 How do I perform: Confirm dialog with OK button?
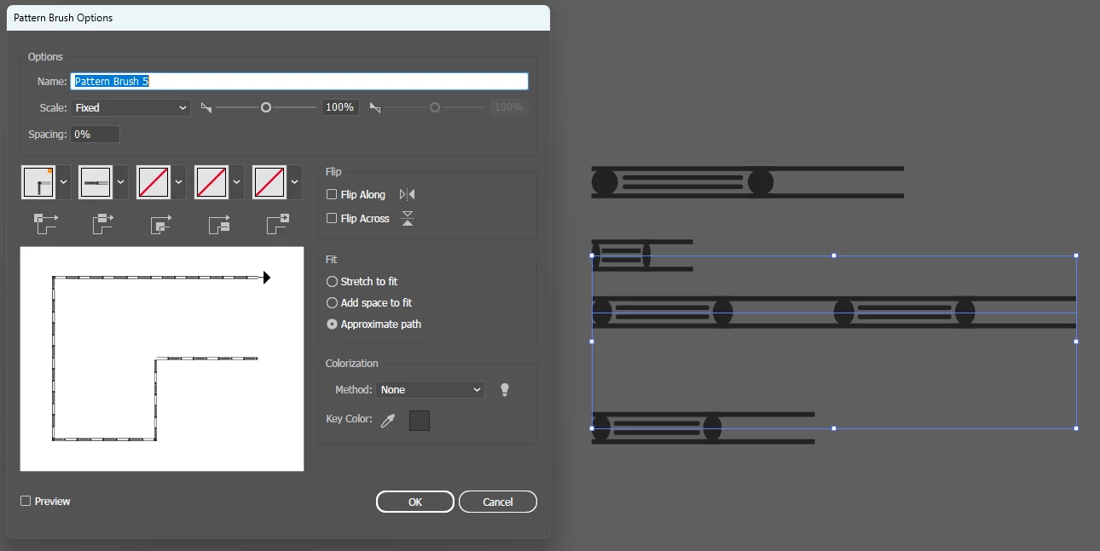coord(414,502)
